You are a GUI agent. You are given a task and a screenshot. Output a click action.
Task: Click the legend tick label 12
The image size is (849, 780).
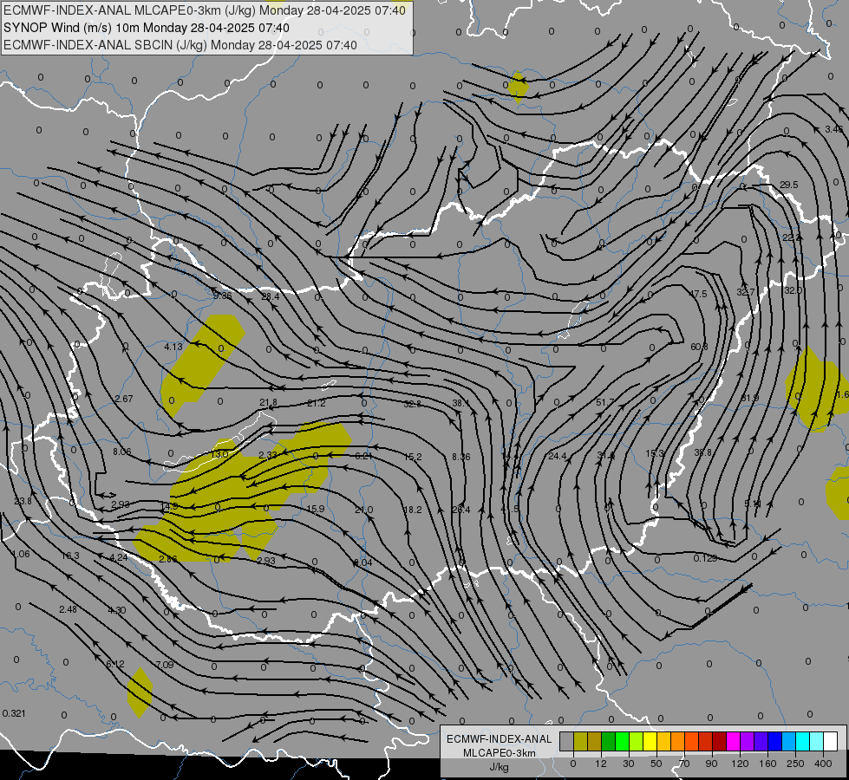(600, 764)
